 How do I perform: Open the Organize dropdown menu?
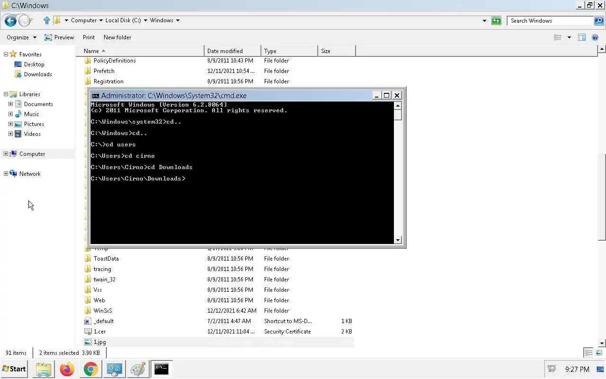[x=21, y=37]
